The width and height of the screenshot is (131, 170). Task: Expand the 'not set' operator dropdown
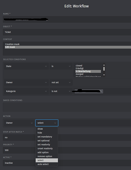61,82
